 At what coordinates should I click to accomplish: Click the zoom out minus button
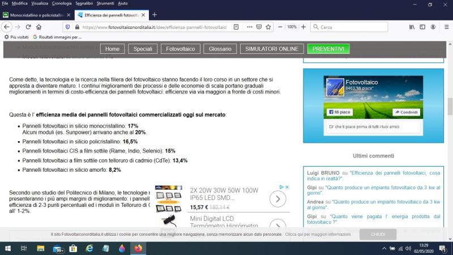click(x=280, y=27)
